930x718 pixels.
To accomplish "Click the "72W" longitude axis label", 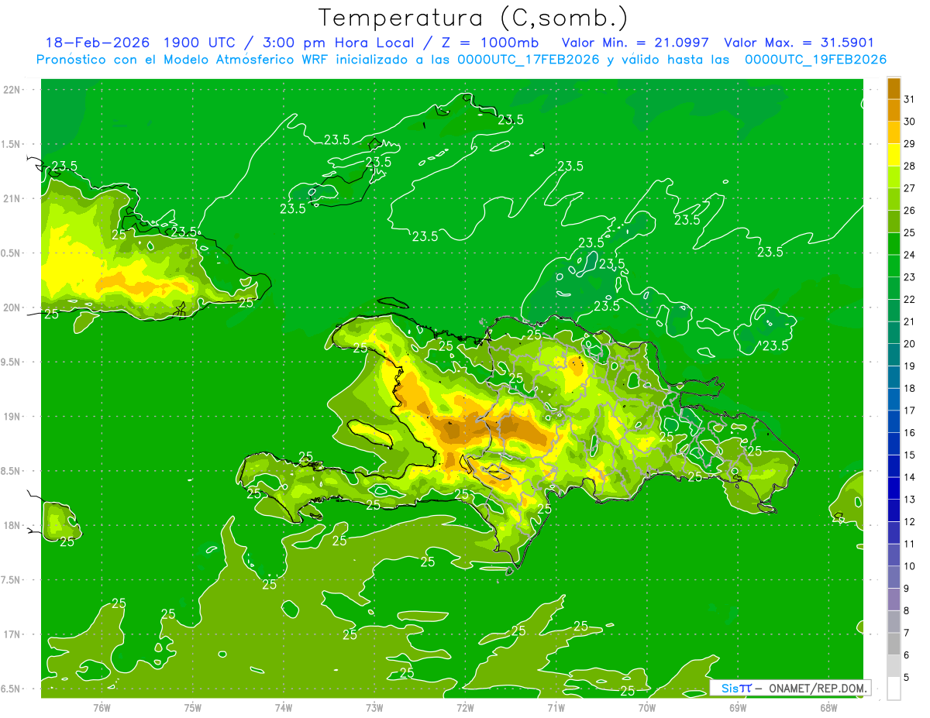I will click(465, 707).
